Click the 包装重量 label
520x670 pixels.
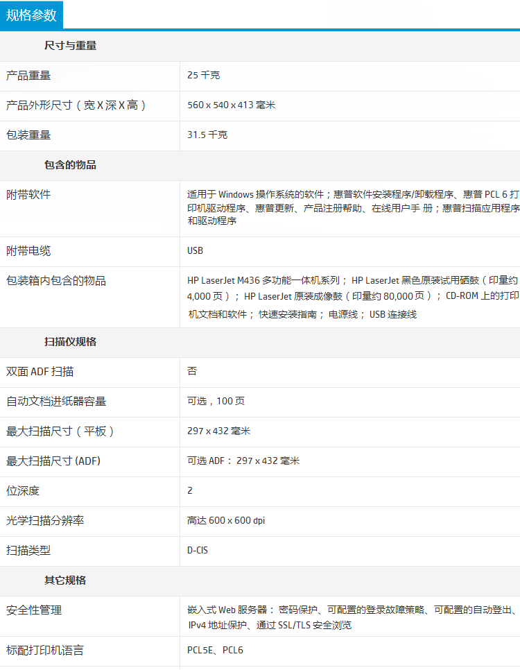[x=28, y=135]
